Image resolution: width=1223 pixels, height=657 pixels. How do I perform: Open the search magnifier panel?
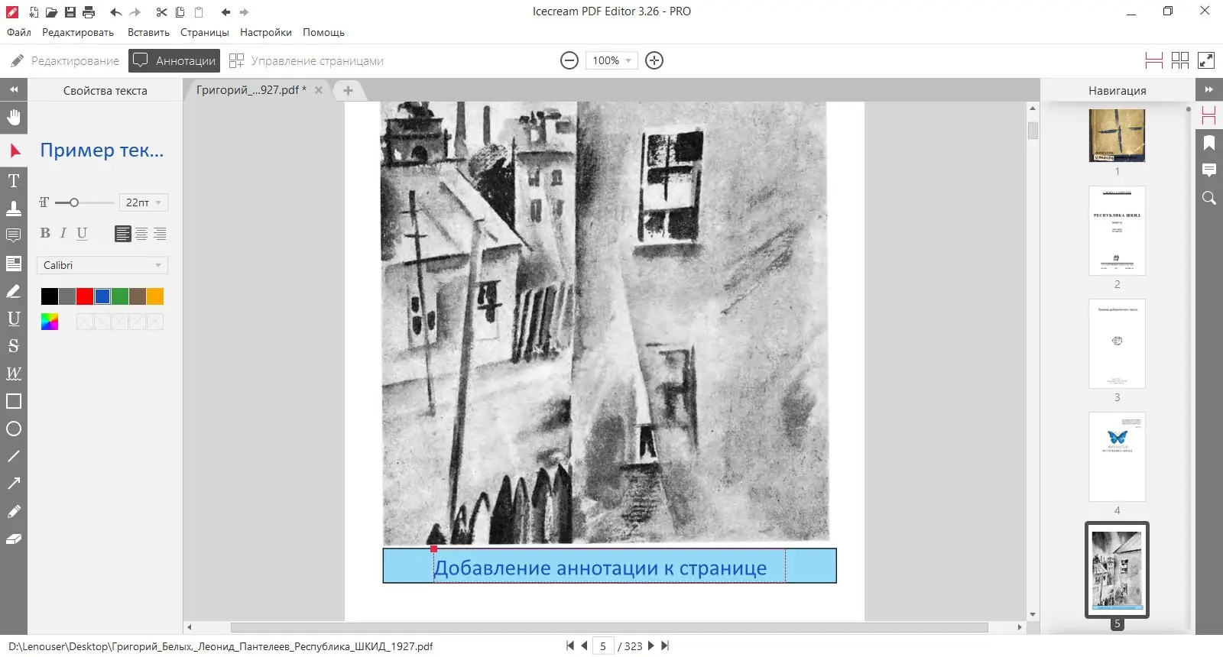pyautogui.click(x=1209, y=198)
